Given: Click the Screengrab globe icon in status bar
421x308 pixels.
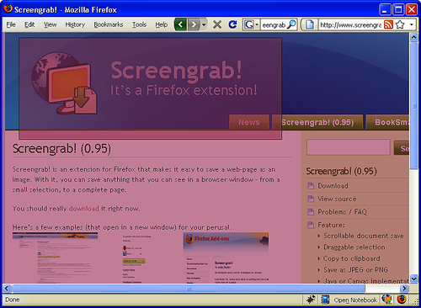Looking at the screenshot, I should tap(386, 300).
